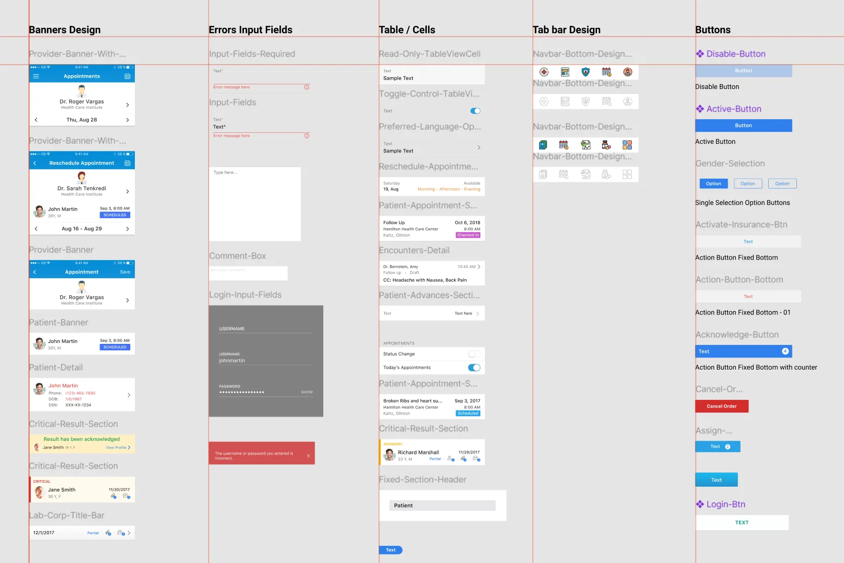844x563 pixels.
Task: Click attachment icon on Richard Marshall card
Action: click(464, 459)
